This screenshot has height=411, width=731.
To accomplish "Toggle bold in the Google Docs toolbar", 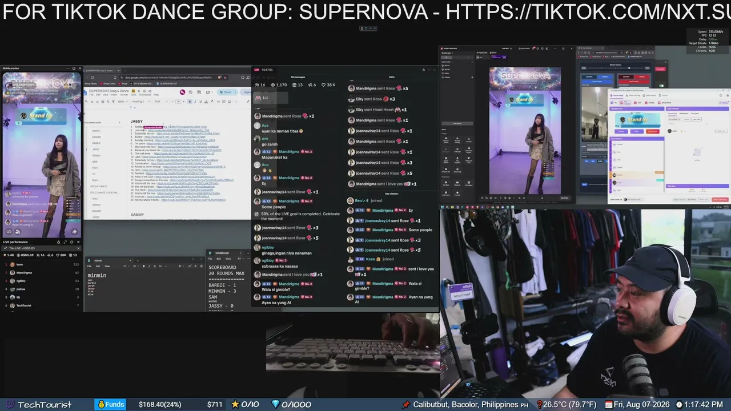I will [190, 102].
